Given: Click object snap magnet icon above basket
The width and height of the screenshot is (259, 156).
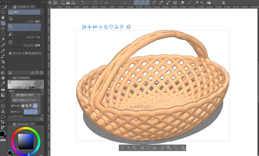Looking at the screenshot, I should click(128, 27).
